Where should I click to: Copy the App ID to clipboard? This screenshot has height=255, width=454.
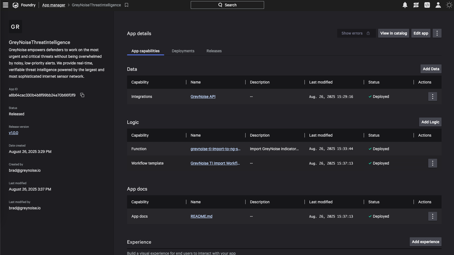pyautogui.click(x=82, y=95)
